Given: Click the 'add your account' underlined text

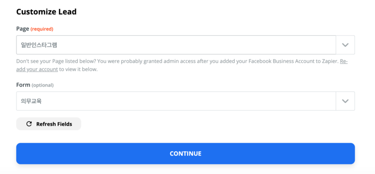Looking at the screenshot, I should pyautogui.click(x=37, y=70).
